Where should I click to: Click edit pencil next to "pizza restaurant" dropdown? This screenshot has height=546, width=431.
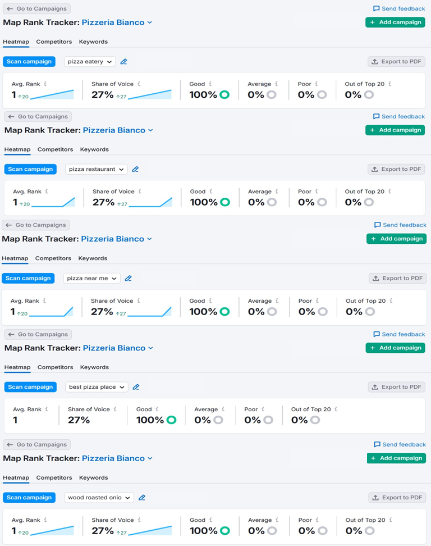click(135, 169)
